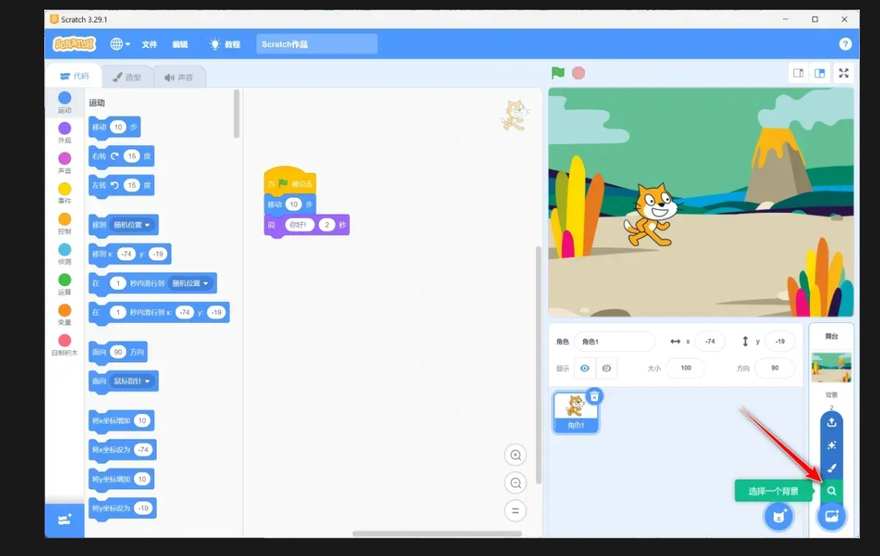Viewport: 880px width, 556px height.
Task: Open 鼠标指针 dropdown in 面向 block
Action: point(133,381)
